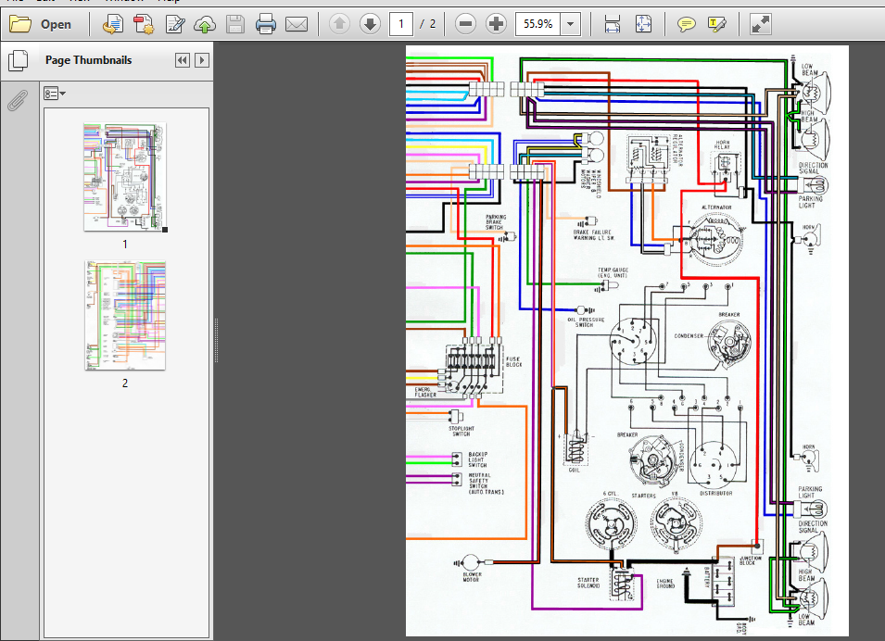The image size is (885, 641).
Task: Click the 55.9% zoom value field
Action: (537, 24)
